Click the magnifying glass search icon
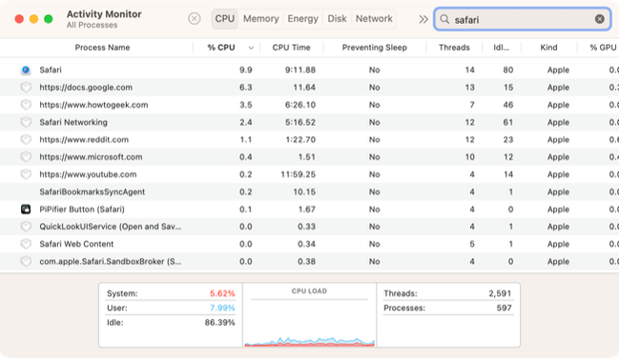Image resolution: width=619 pixels, height=358 pixels. tap(444, 19)
